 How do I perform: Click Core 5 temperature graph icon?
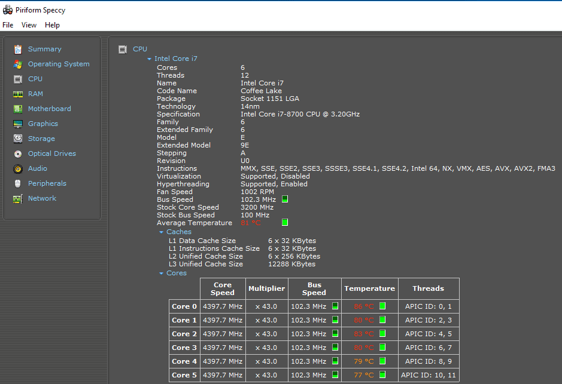(382, 374)
